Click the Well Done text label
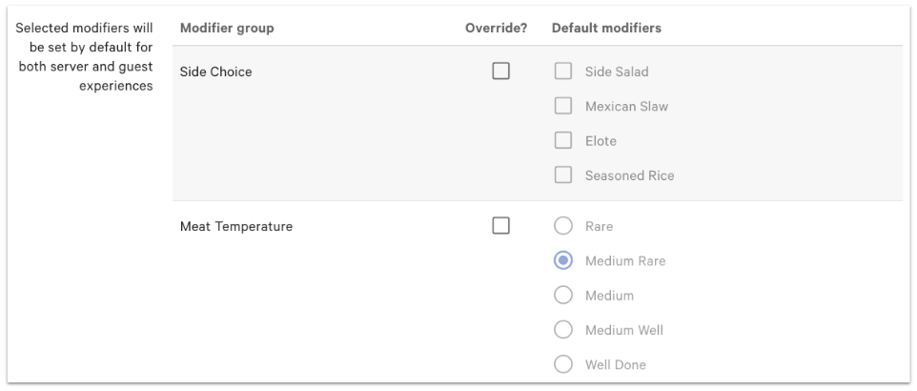 [x=616, y=364]
